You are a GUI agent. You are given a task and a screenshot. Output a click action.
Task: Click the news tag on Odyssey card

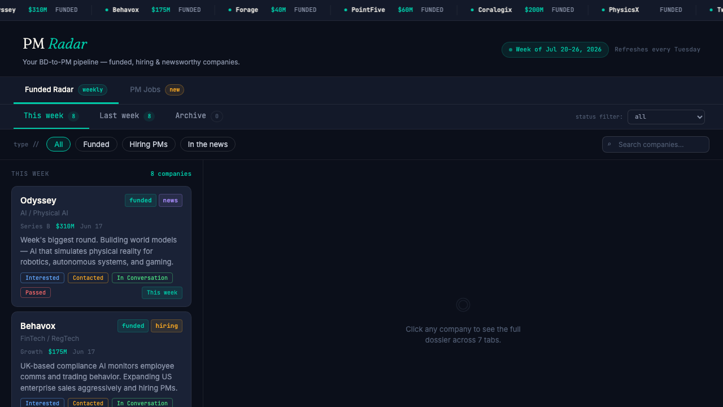(171, 201)
